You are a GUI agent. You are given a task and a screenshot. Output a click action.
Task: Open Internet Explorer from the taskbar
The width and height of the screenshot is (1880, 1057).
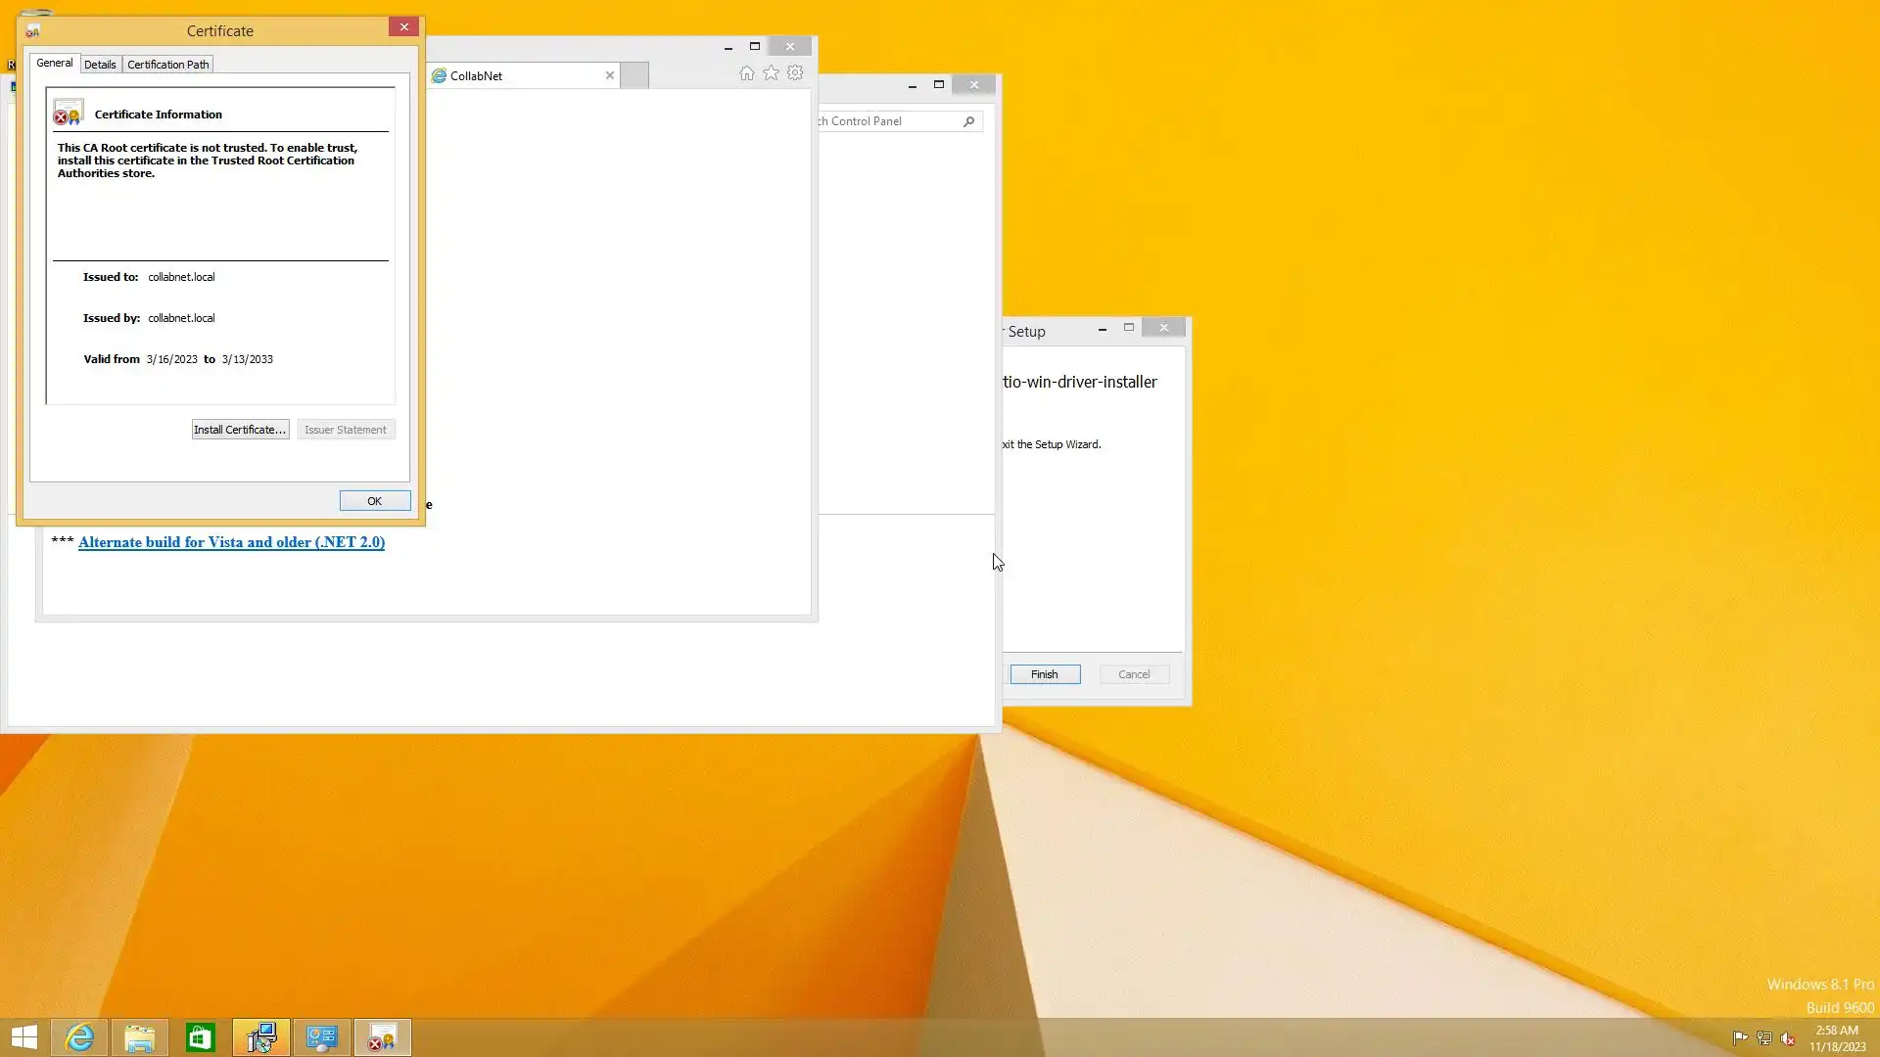coord(79,1037)
